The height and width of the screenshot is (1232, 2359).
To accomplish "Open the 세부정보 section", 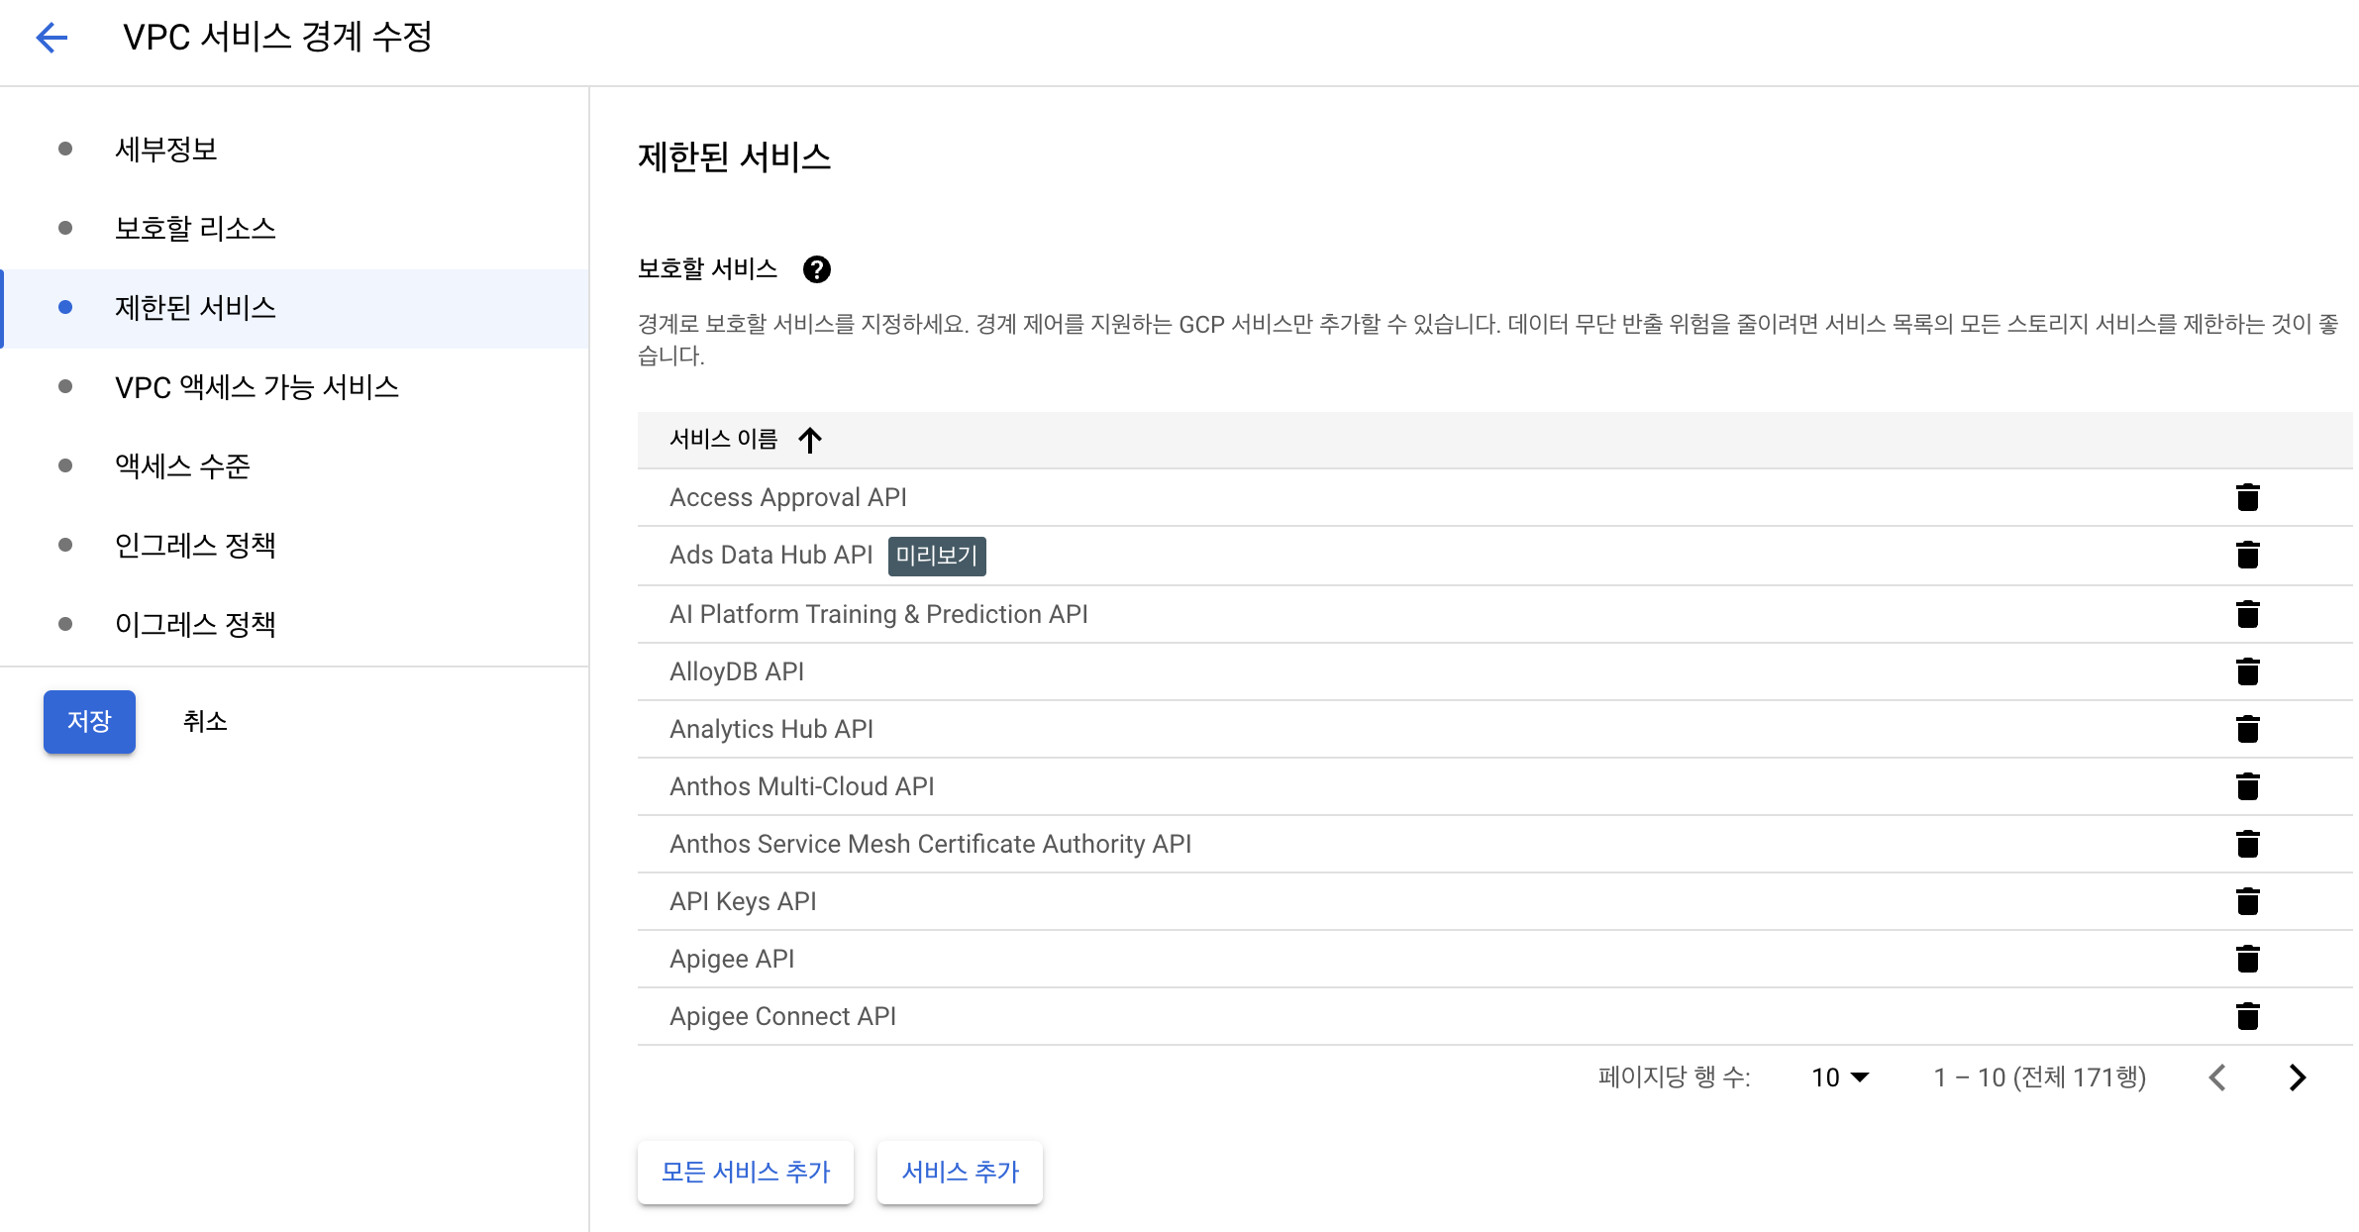I will (x=166, y=150).
